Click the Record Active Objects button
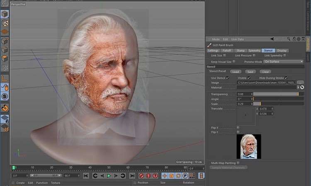 coord(141,176)
